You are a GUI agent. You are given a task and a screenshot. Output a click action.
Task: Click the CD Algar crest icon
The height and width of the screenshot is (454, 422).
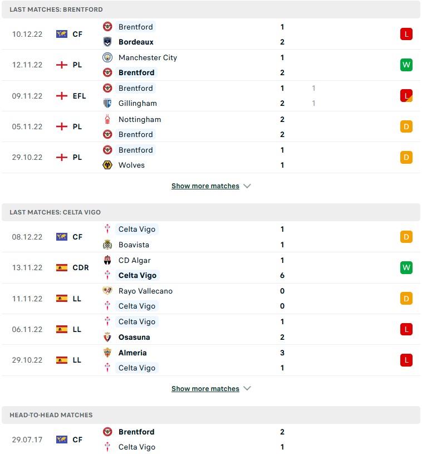click(x=107, y=260)
